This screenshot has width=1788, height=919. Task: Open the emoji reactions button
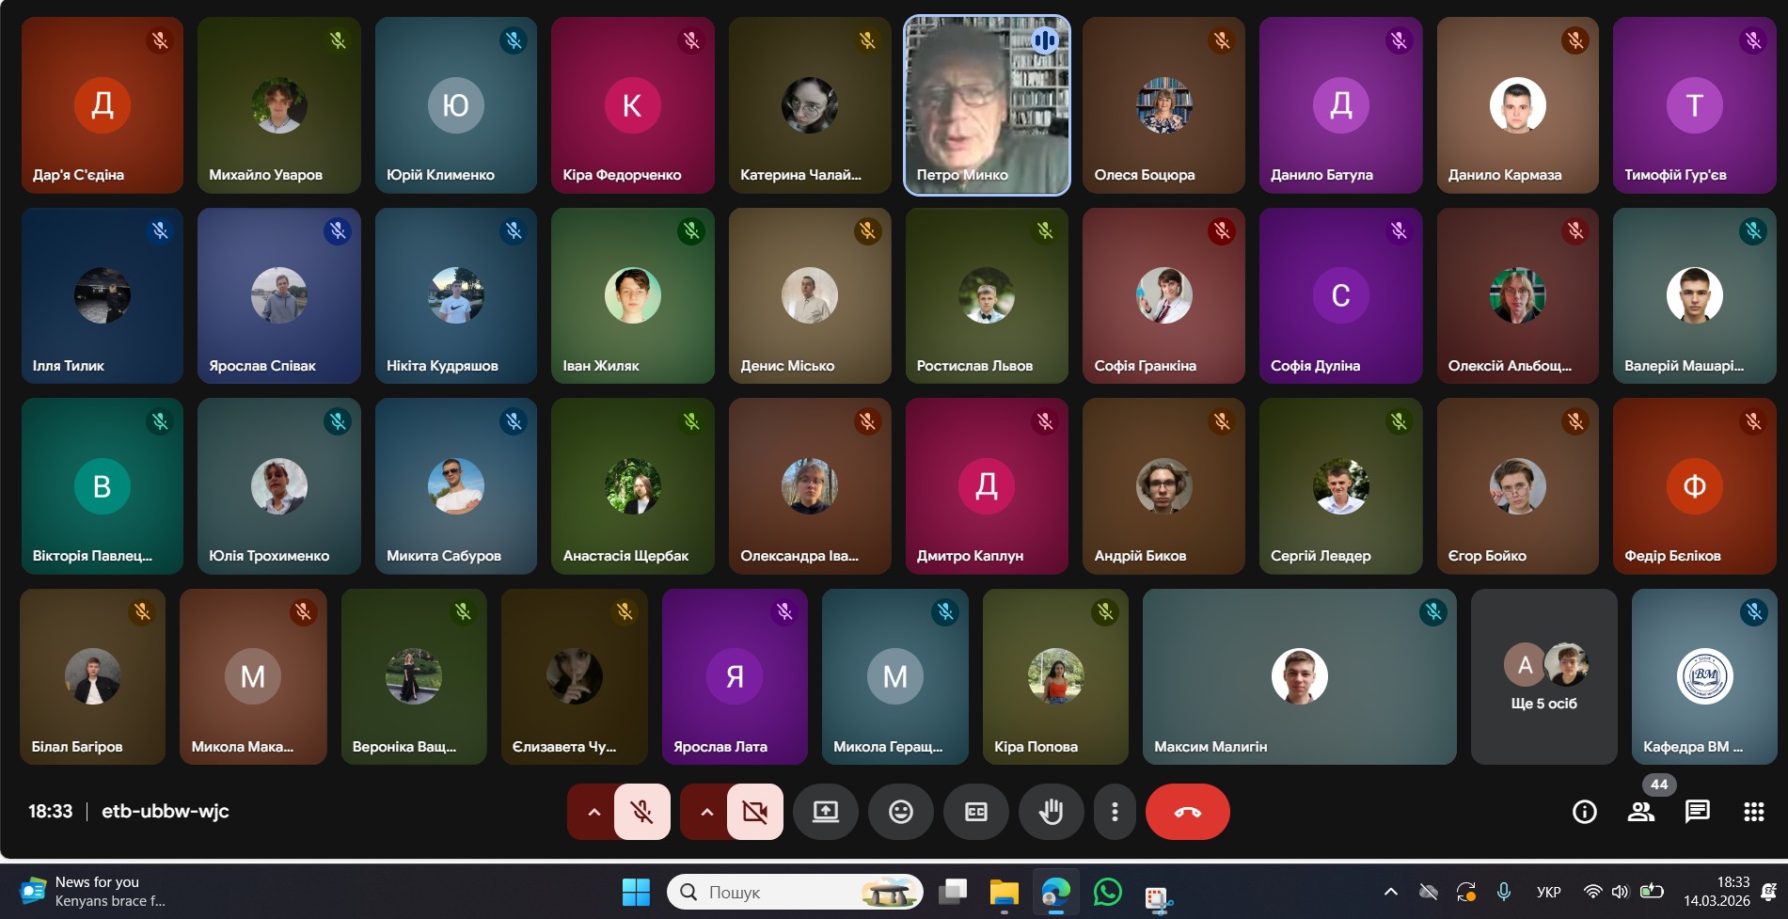[900, 812]
